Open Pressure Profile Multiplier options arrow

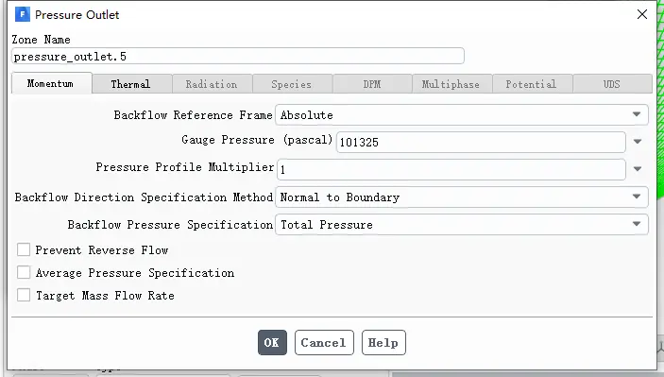point(638,169)
